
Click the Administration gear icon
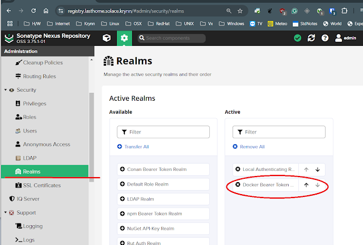[x=125, y=38]
